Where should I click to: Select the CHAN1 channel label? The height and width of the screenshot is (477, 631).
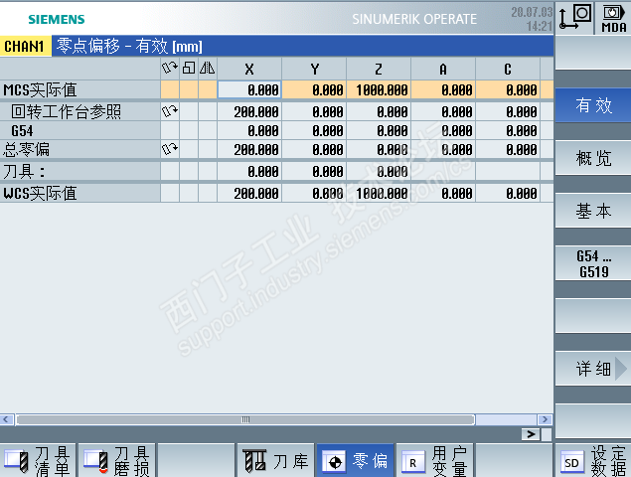pyautogui.click(x=25, y=46)
